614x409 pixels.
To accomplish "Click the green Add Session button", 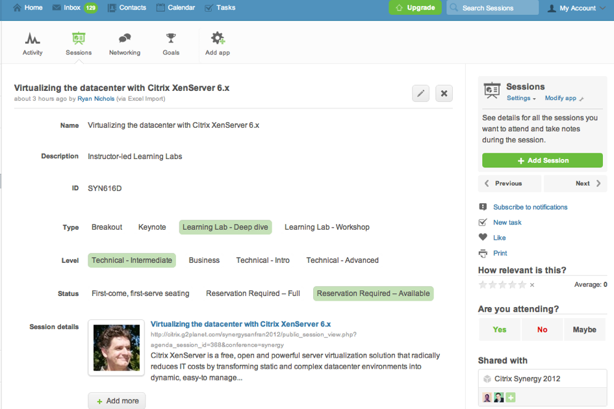I will pos(542,160).
